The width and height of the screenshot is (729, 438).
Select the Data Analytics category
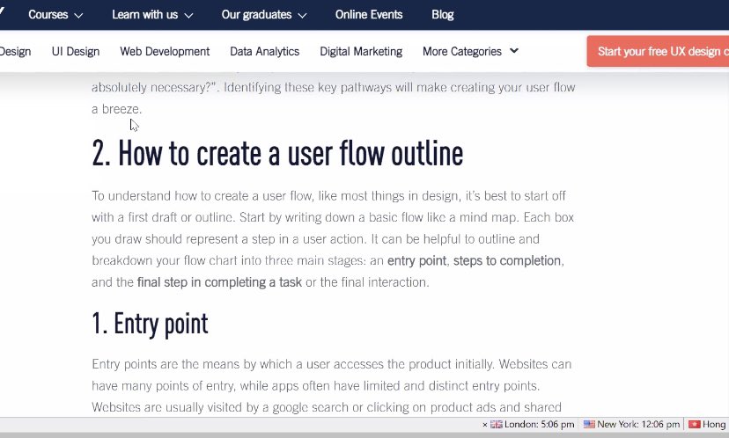264,51
